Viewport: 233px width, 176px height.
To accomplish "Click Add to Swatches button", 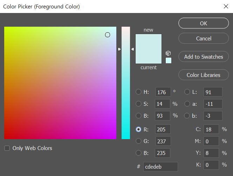I will pyautogui.click(x=204, y=57).
